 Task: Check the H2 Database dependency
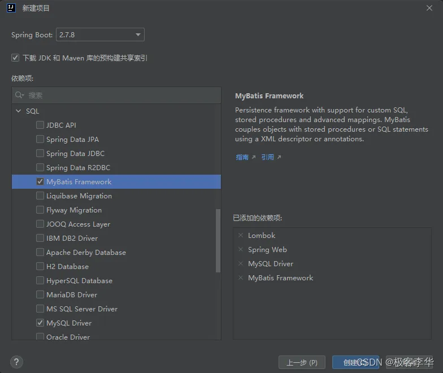tap(40, 266)
